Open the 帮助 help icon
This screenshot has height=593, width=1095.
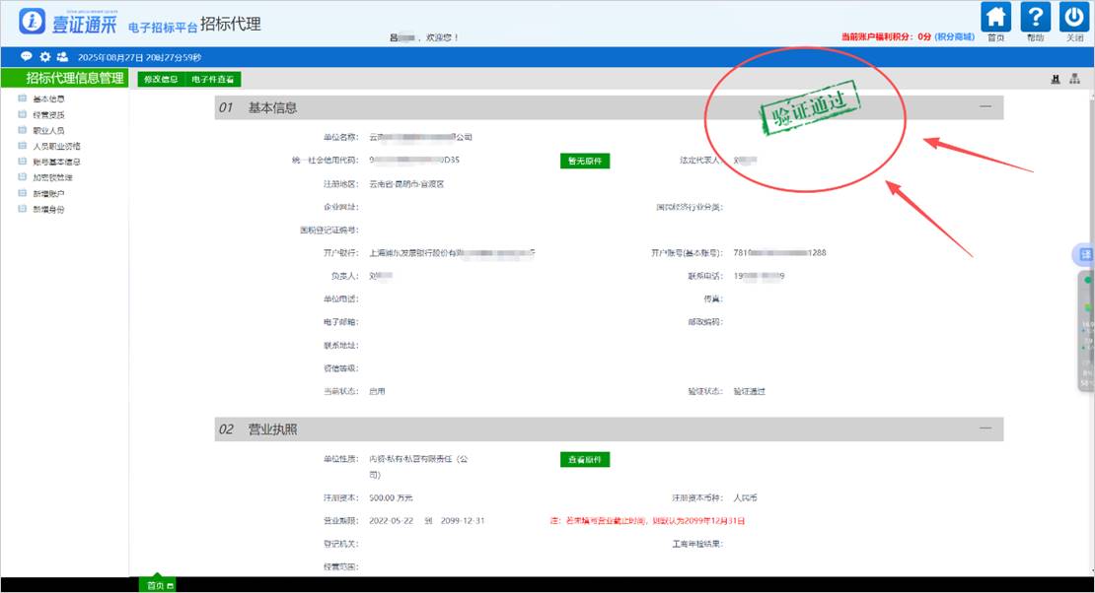click(x=1035, y=18)
